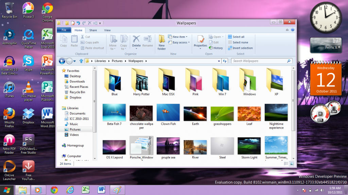
Task: Open Dropbox desktop shortcut
Action: tap(29, 116)
